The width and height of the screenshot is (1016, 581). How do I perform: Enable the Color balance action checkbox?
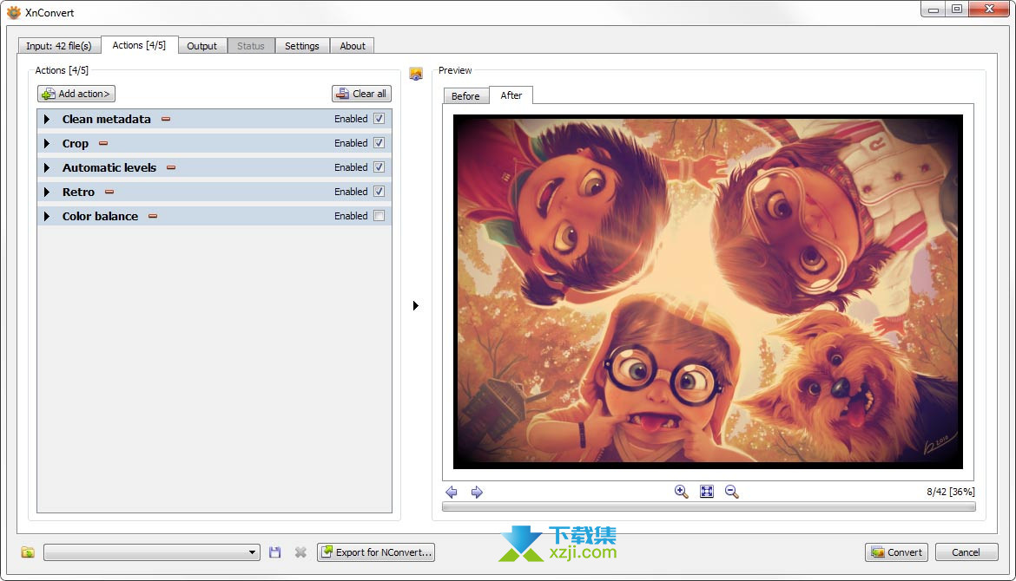379,215
